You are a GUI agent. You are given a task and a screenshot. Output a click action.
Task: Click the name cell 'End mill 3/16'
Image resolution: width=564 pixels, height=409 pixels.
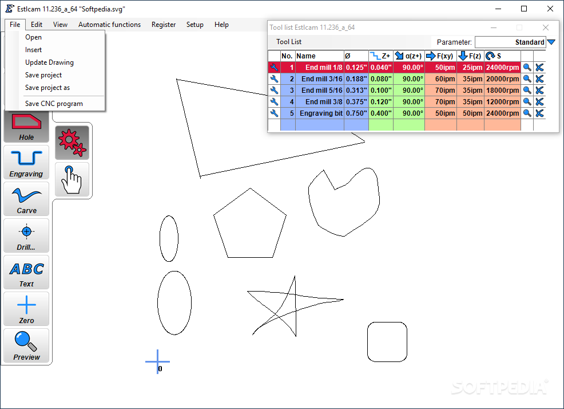(x=319, y=79)
